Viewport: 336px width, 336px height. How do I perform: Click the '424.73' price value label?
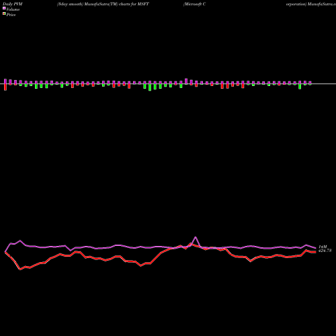pyautogui.click(x=325, y=251)
